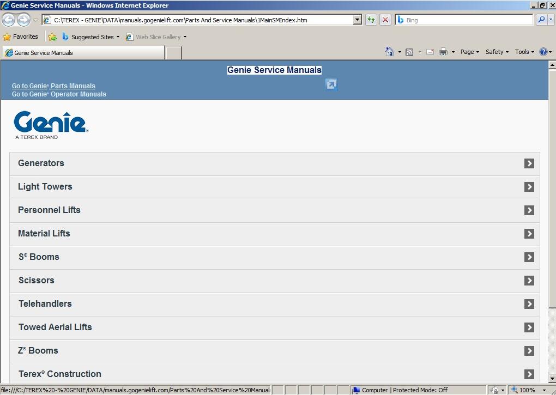Open the Page menu

point(469,52)
